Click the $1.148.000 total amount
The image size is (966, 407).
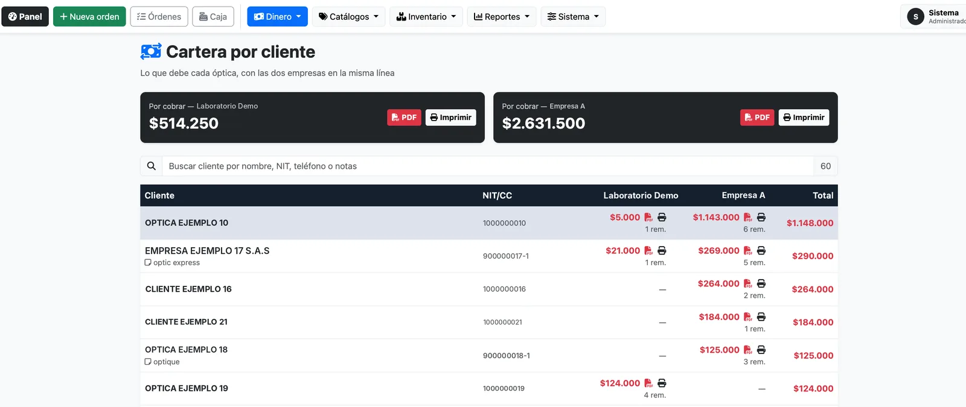[x=810, y=223]
